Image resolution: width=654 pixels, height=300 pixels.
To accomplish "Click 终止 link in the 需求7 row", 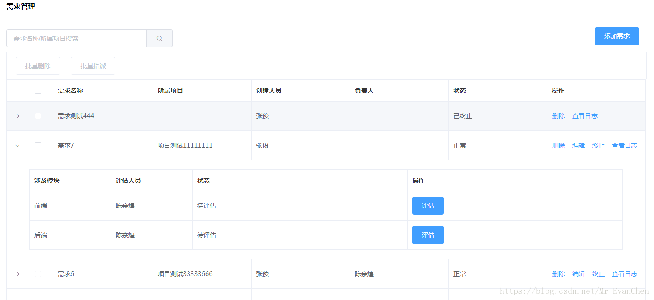I will tap(598, 145).
